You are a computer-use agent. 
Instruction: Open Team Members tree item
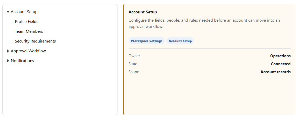[x=29, y=31]
